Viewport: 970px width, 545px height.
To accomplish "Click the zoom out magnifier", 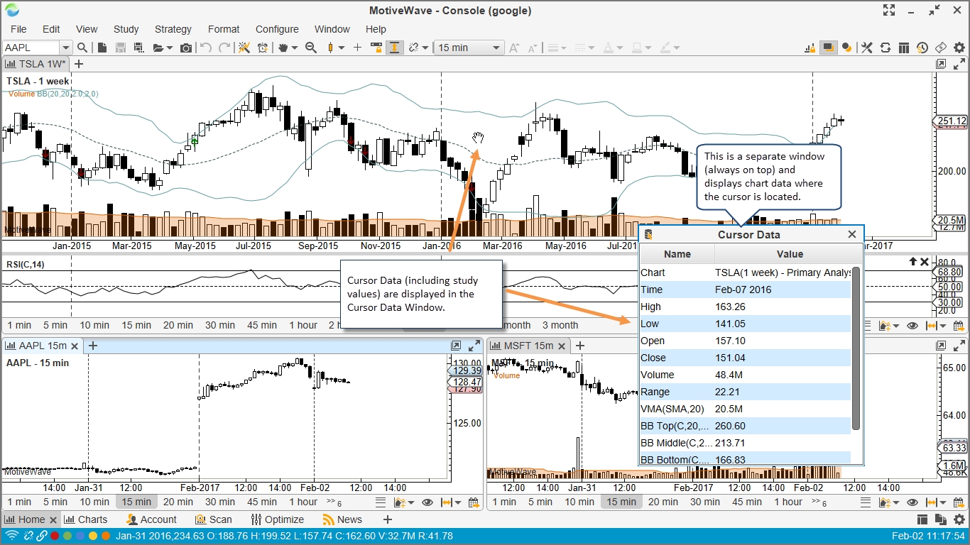I will pos(310,48).
